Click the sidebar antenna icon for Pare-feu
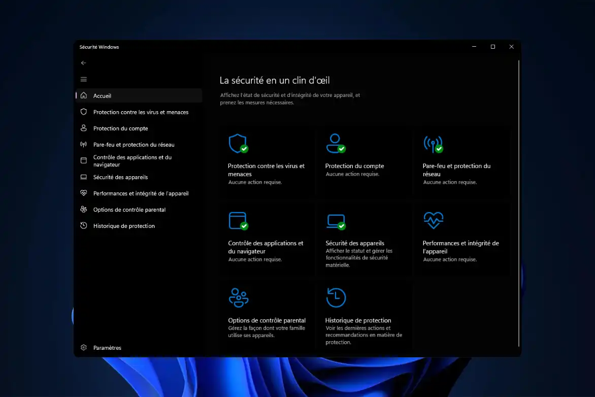Screen dimensions: 595x397 point(83,145)
